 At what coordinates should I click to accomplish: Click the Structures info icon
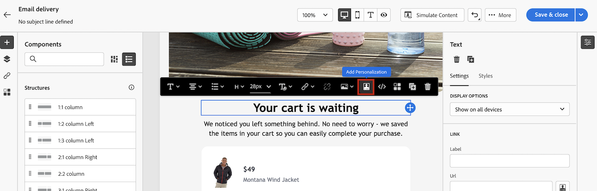(131, 88)
